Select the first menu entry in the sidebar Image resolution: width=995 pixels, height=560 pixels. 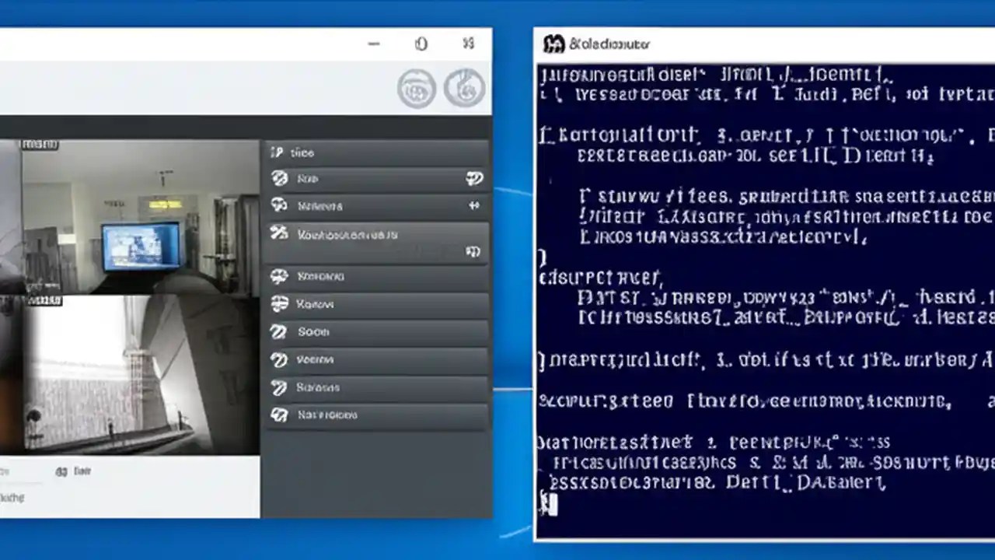point(377,152)
